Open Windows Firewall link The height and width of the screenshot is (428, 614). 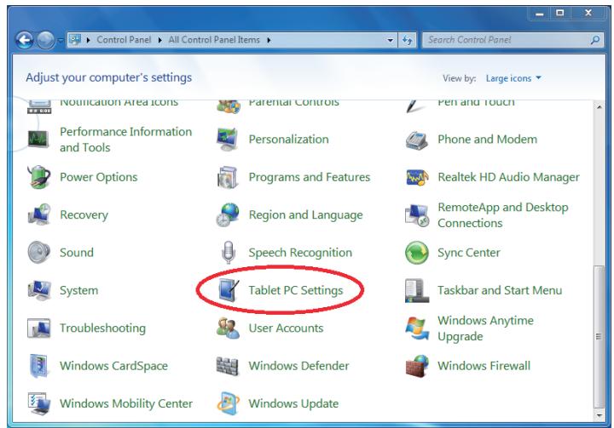click(484, 366)
